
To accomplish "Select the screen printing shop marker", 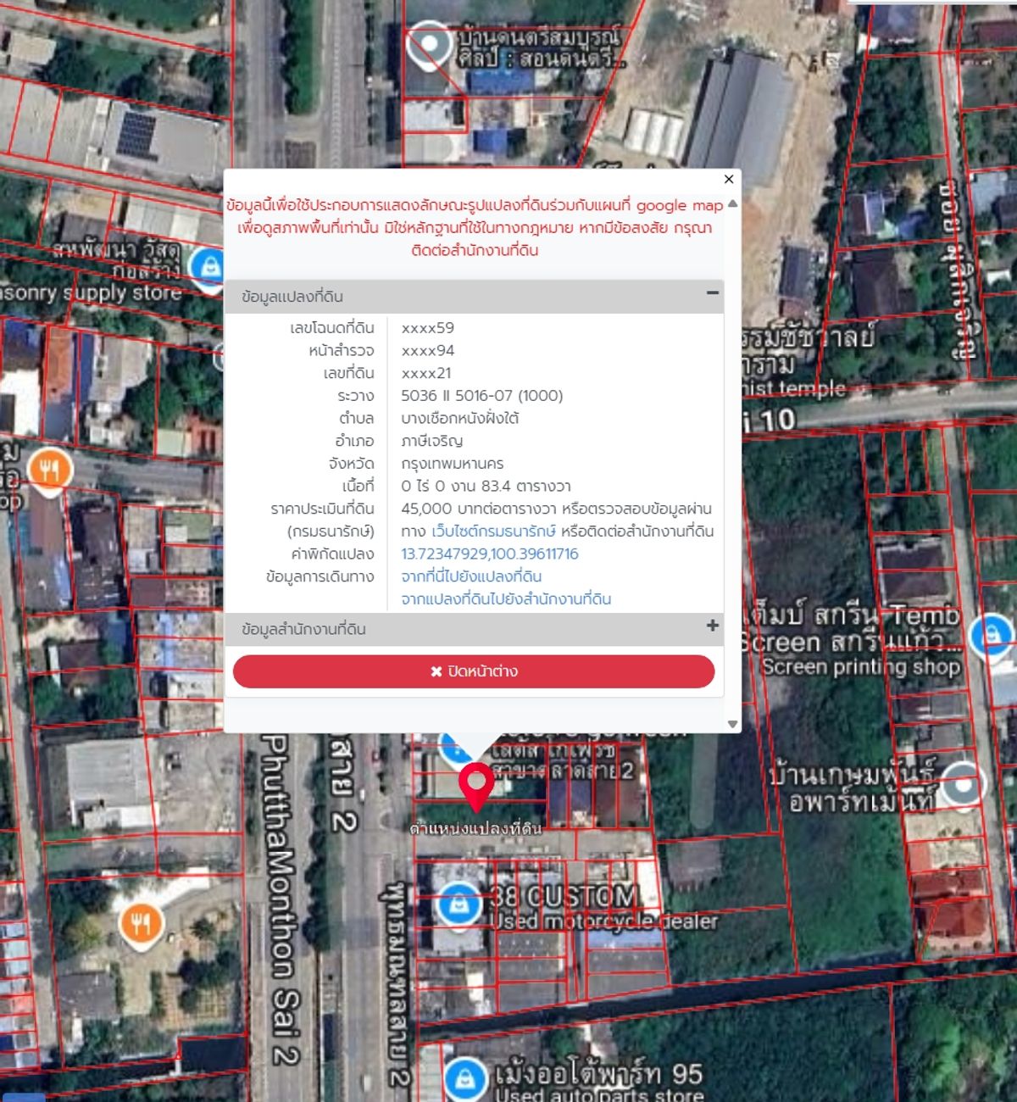I will pyautogui.click(x=991, y=635).
